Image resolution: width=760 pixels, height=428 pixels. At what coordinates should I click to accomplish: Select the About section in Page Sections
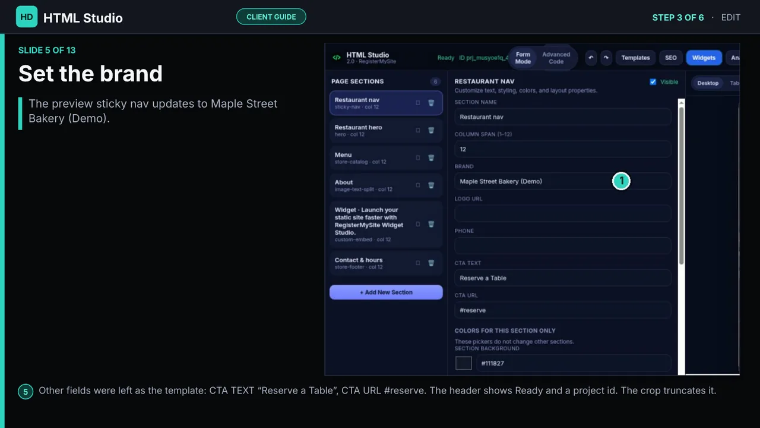pyautogui.click(x=386, y=185)
